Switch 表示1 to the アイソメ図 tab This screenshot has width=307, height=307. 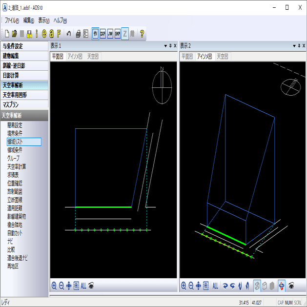pyautogui.click(x=75, y=57)
